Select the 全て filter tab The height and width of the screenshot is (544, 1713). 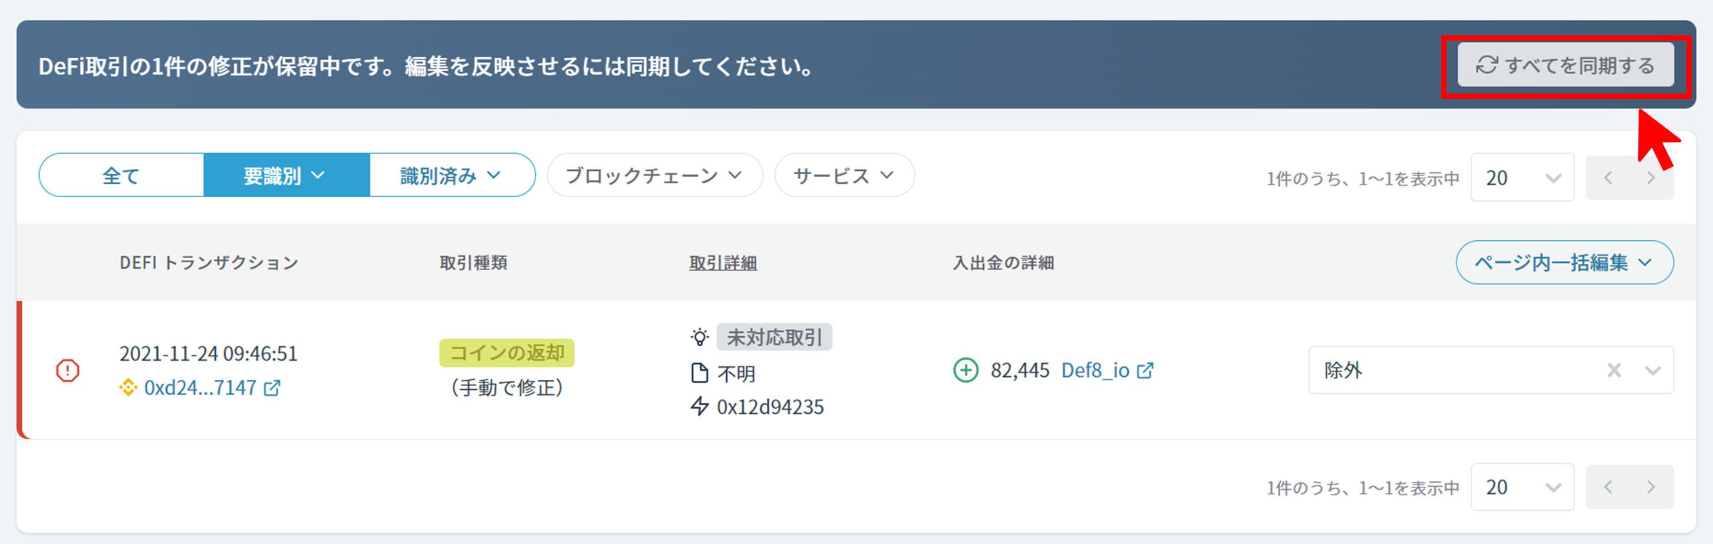121,176
